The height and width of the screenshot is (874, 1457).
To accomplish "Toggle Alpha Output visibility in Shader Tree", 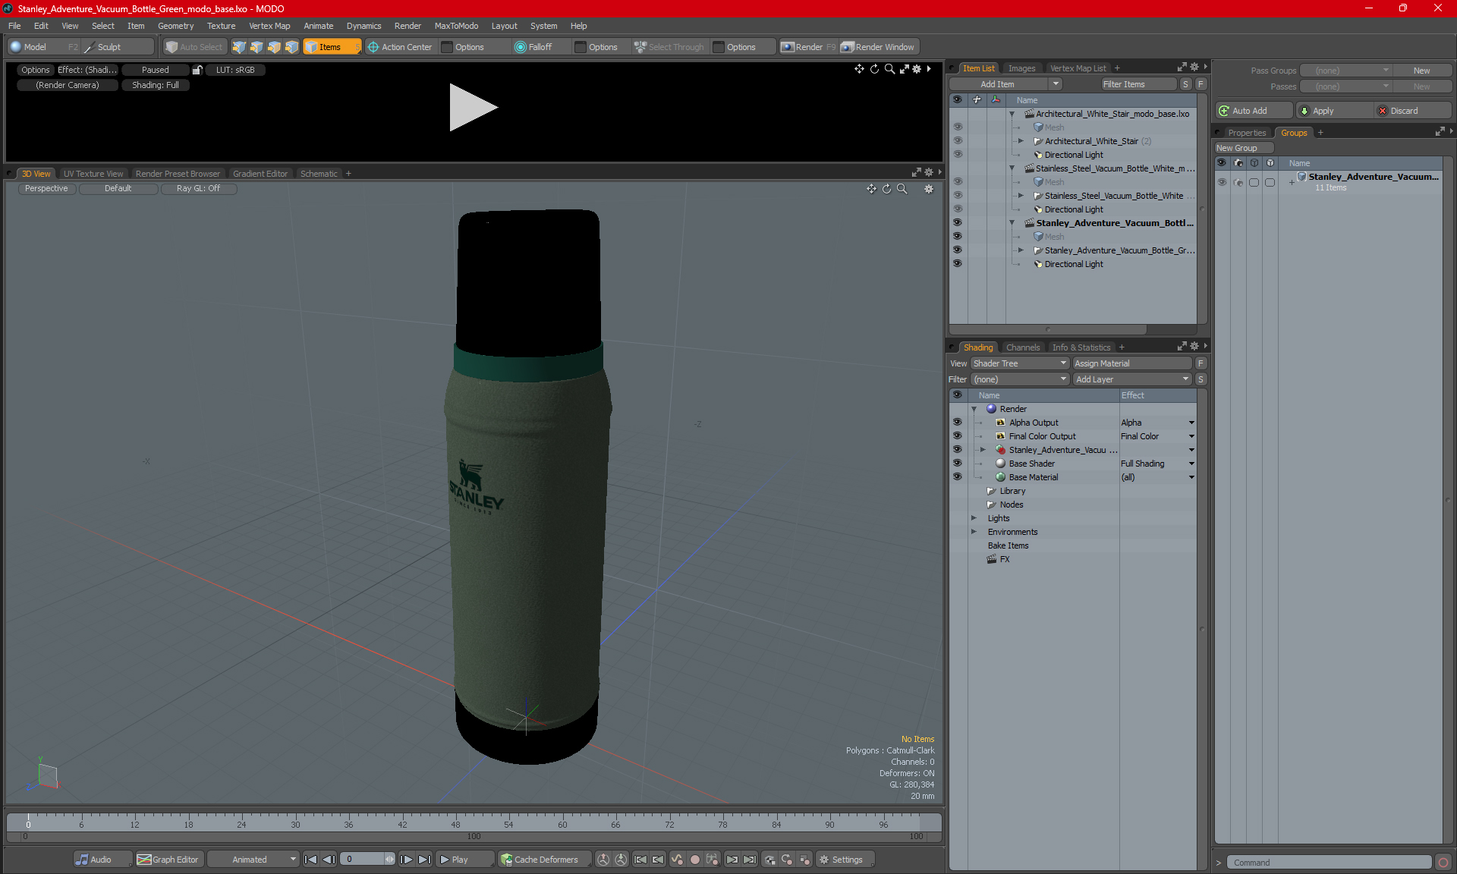I will [x=957, y=423].
